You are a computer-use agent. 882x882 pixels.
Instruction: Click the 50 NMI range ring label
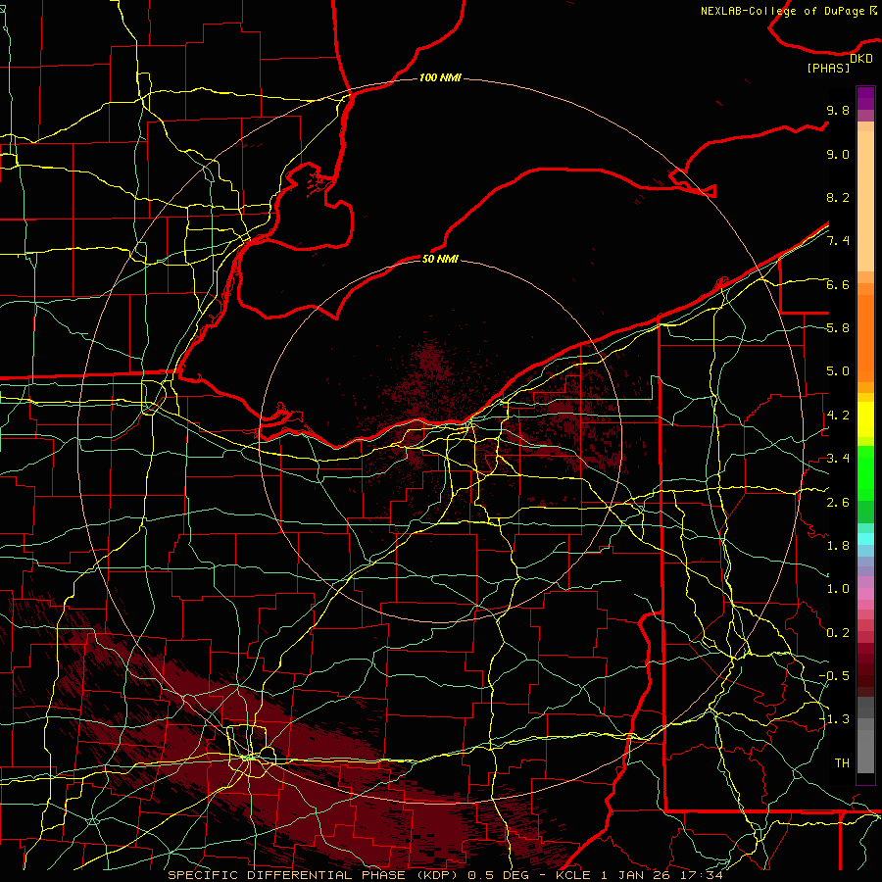(440, 259)
